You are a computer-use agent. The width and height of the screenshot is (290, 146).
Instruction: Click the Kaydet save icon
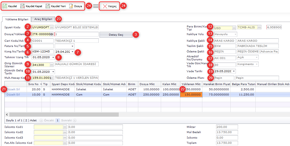[5, 6]
